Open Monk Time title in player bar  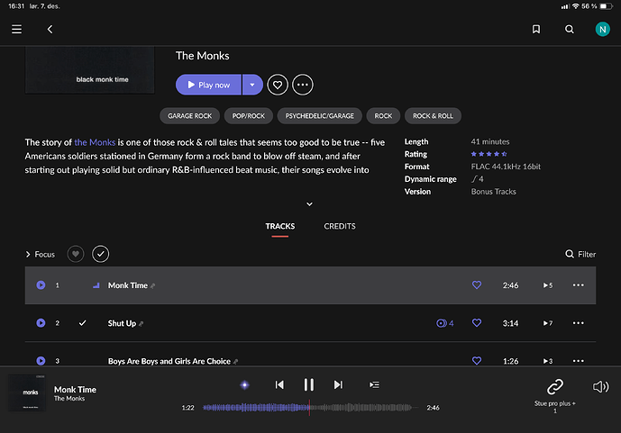point(75,390)
